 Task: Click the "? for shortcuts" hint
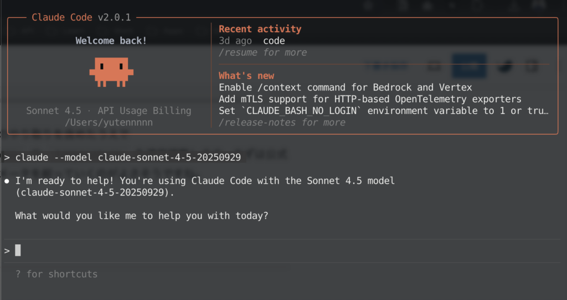tap(56, 274)
